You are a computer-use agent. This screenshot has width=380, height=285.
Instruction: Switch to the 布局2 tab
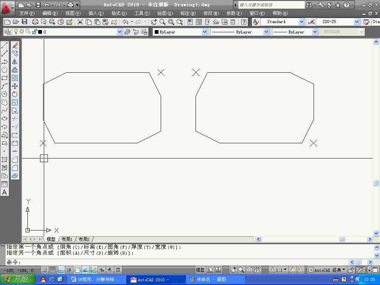click(x=84, y=239)
